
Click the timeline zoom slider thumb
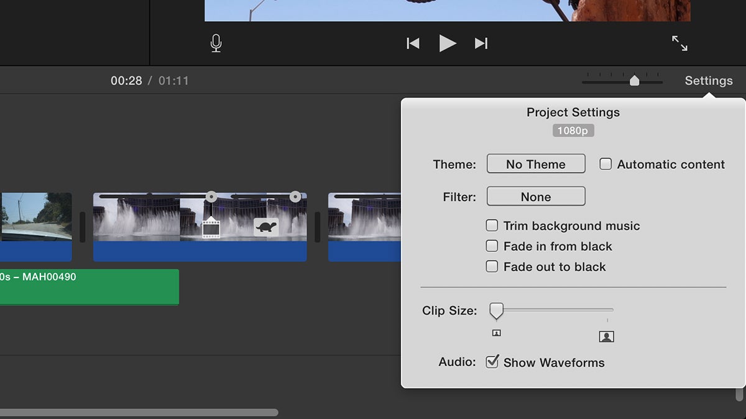pos(634,81)
